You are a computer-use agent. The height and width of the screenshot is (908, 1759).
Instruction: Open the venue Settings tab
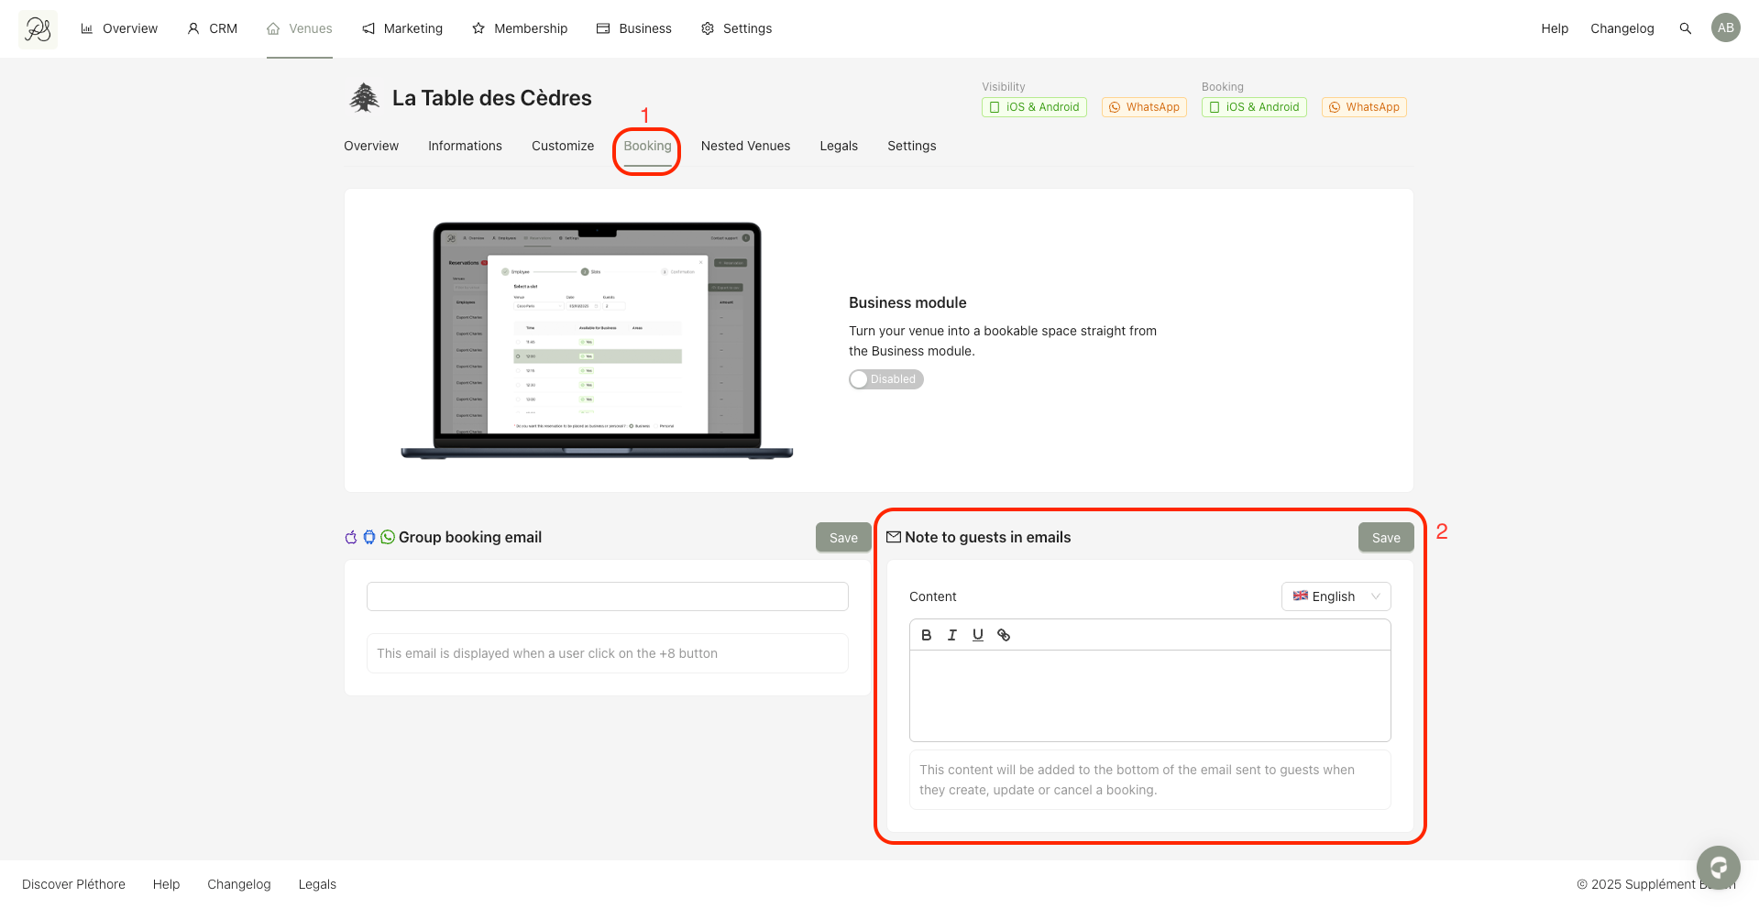[912, 146]
